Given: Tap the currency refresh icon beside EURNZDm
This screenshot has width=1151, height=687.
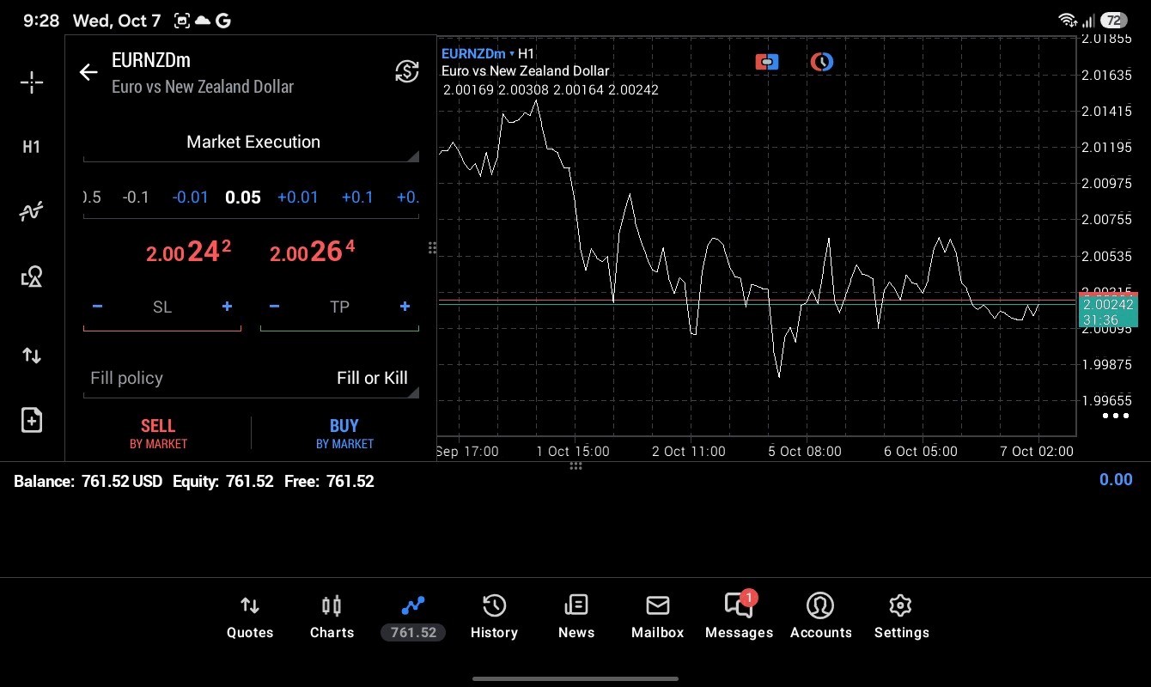Looking at the screenshot, I should [406, 71].
